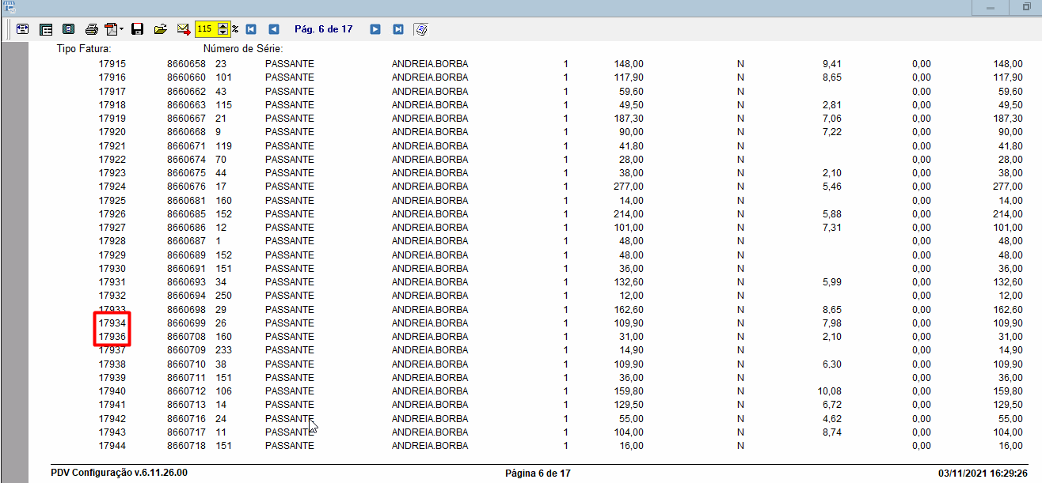Open a saved report with folder icon

point(160,29)
